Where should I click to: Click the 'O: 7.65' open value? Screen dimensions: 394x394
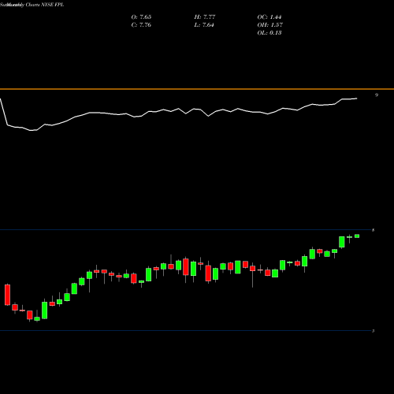pyautogui.click(x=141, y=17)
